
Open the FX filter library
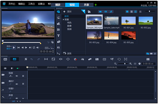pos(58,48)
